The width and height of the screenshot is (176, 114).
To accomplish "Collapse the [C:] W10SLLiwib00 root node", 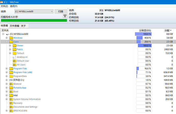I will tap(3, 34).
